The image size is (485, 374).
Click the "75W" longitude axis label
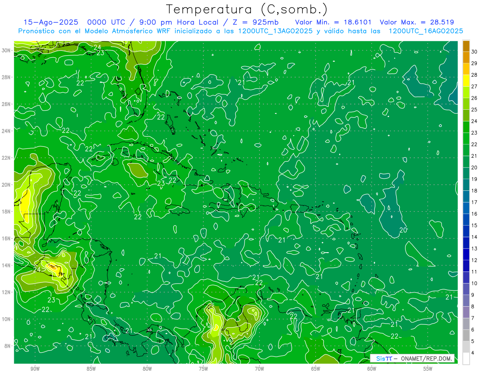203,369
